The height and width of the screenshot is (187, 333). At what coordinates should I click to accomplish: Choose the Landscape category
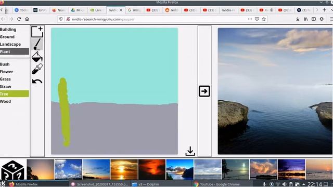pos(10,44)
